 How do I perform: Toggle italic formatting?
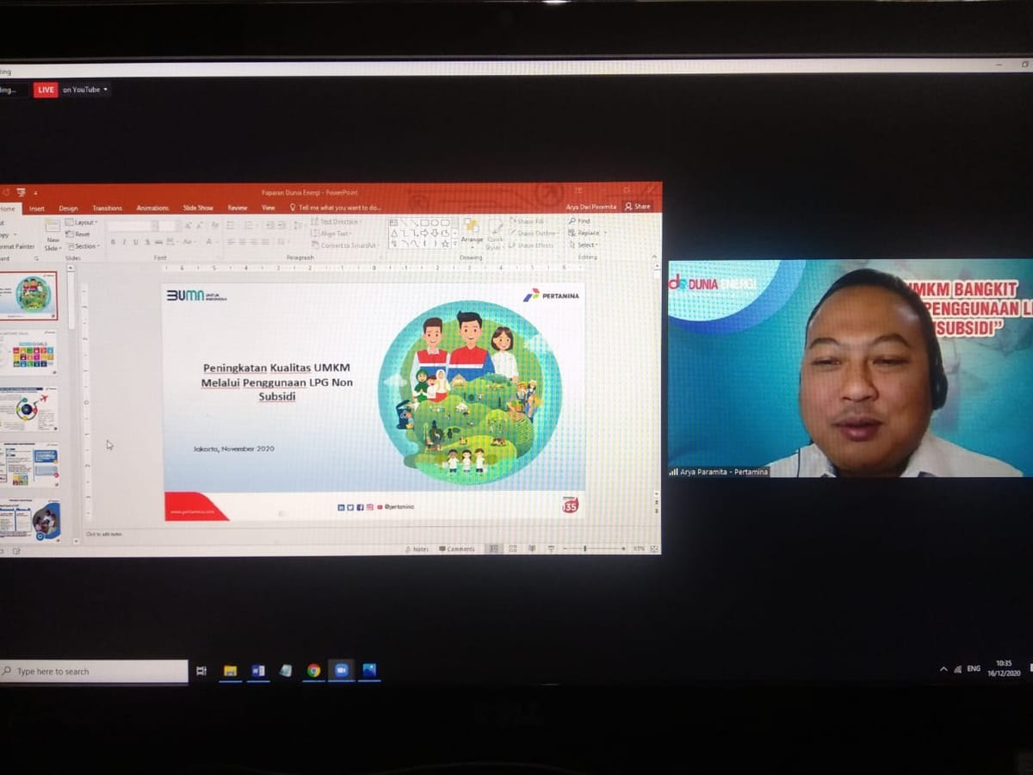(124, 241)
